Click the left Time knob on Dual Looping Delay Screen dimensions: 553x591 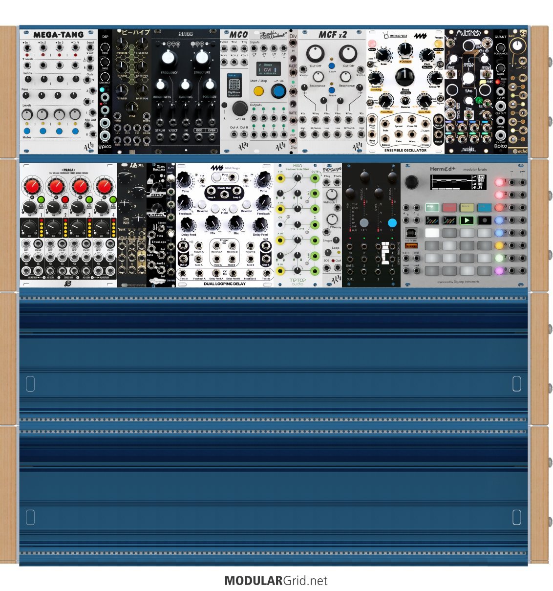tap(185, 180)
